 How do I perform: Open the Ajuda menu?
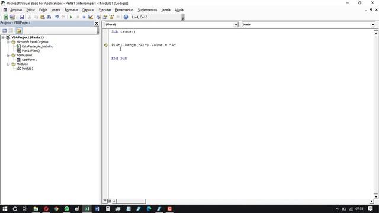179,10
